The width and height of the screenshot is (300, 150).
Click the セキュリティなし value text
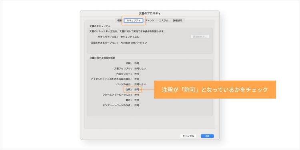tap(130, 37)
